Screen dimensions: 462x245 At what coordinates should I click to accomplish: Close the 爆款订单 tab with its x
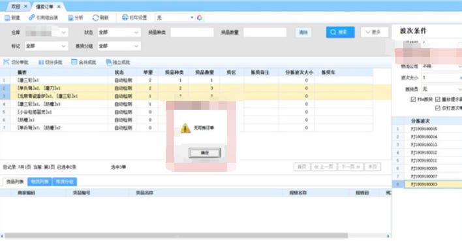point(59,6)
